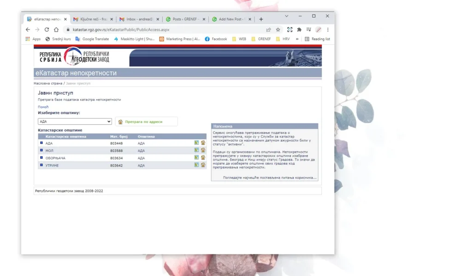Click the Republic Geodetic Authority logo
This screenshot has height=276, width=461.
[x=74, y=56]
